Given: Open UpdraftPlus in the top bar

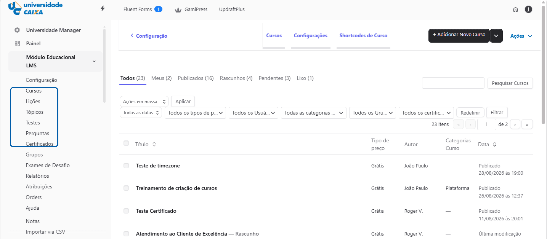Looking at the screenshot, I should pyautogui.click(x=232, y=9).
